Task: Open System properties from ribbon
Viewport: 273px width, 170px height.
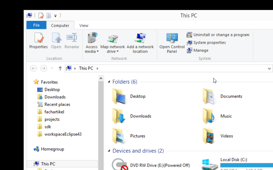Action: (206, 43)
